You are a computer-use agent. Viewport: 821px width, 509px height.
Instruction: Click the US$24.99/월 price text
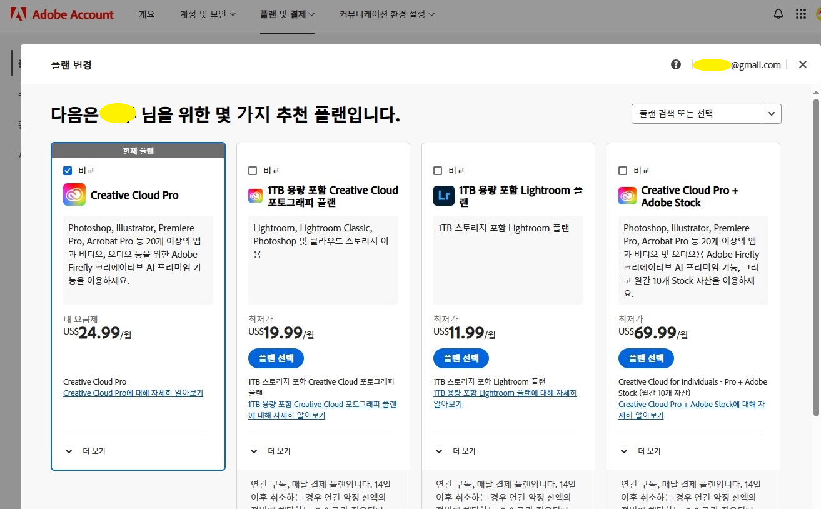98,333
